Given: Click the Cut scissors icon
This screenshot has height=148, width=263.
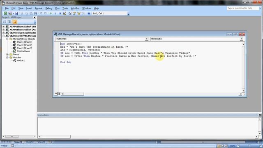Looking at the screenshot, I should pyautogui.click(x=22, y=13).
